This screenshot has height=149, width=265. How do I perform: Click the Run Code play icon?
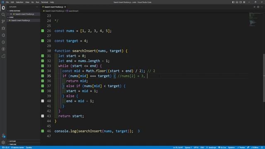(254, 7)
